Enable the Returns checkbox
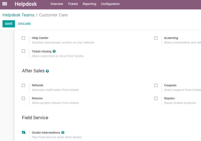Image resolution: width=201 pixels, height=141 pixels. (23, 99)
